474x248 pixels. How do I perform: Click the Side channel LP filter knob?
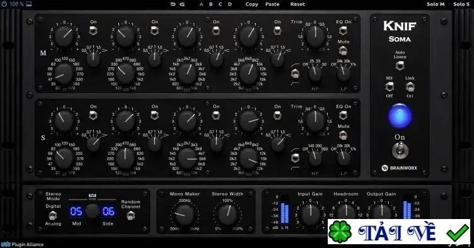[344, 159]
